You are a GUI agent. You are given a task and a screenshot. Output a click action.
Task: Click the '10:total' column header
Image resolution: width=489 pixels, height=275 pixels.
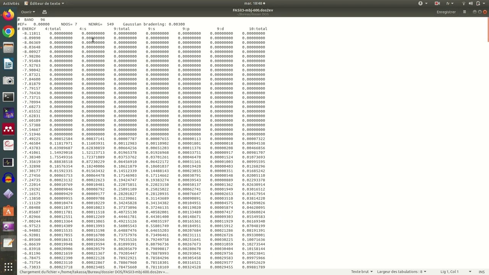[x=258, y=29]
